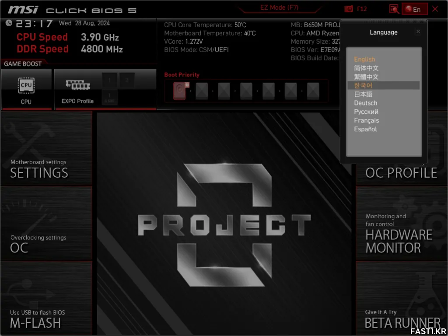Click the second boot priority slot

pos(202,91)
